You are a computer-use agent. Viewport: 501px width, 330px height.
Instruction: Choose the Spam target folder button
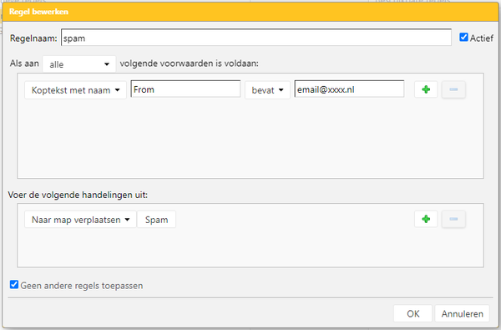click(157, 220)
